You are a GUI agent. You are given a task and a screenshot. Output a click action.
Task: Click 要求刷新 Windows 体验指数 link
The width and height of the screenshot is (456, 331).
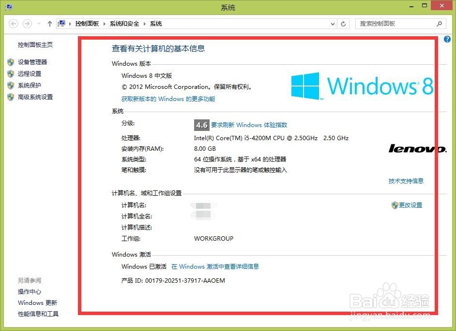pos(249,125)
